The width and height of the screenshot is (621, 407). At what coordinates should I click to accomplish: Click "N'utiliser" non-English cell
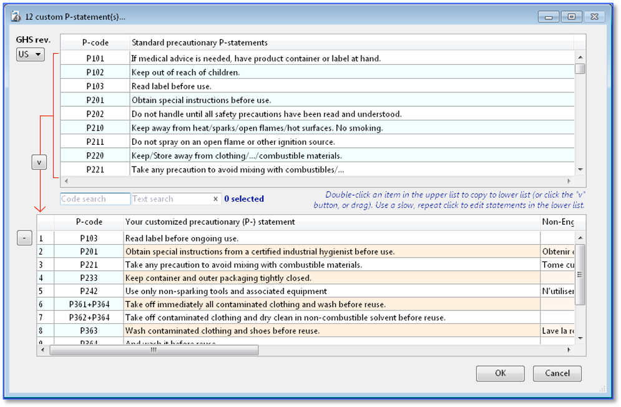557,292
